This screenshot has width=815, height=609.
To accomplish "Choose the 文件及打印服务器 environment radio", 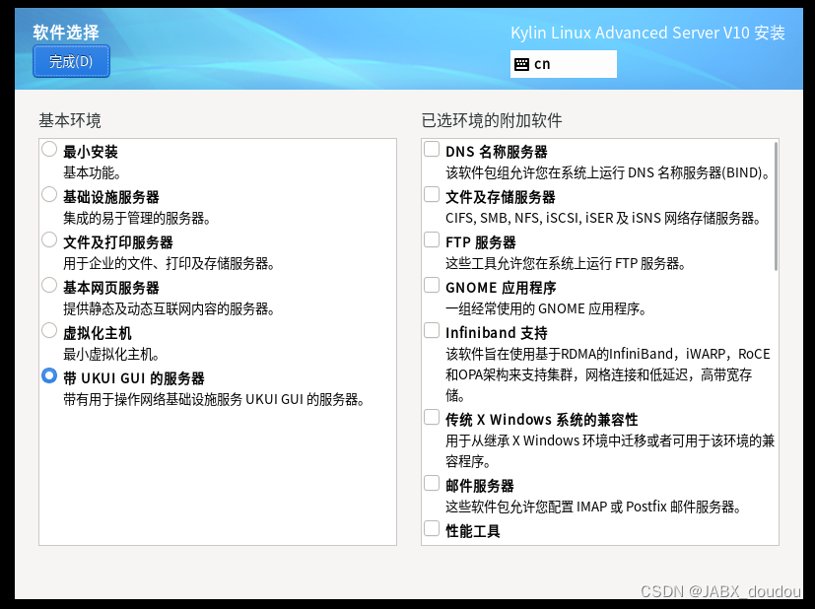I will 49,239.
